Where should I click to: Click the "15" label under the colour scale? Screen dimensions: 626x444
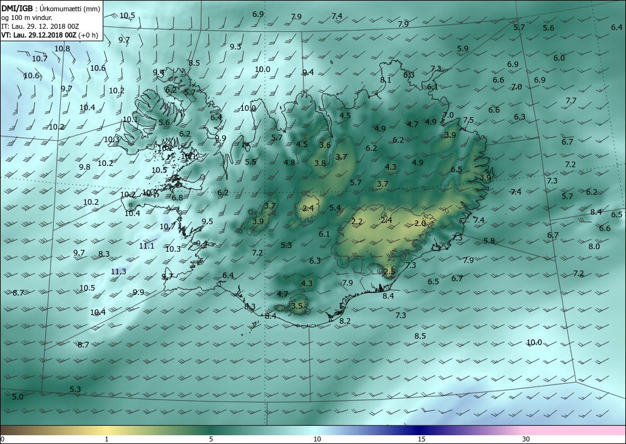[x=421, y=439]
